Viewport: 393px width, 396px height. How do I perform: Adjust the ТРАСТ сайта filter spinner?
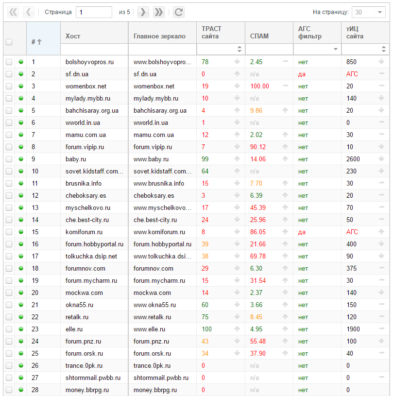point(239,49)
